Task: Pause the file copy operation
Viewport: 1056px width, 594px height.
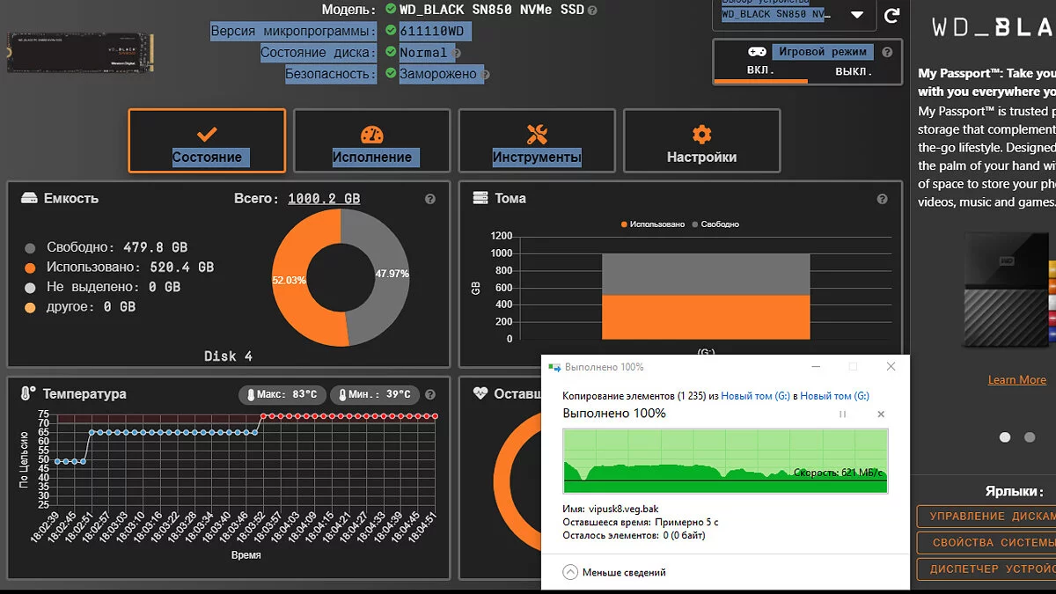Action: (842, 414)
